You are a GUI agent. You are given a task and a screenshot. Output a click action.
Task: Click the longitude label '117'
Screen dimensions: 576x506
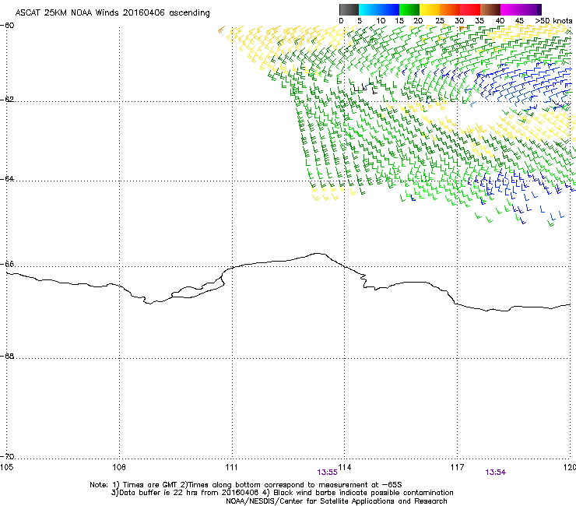click(x=458, y=467)
